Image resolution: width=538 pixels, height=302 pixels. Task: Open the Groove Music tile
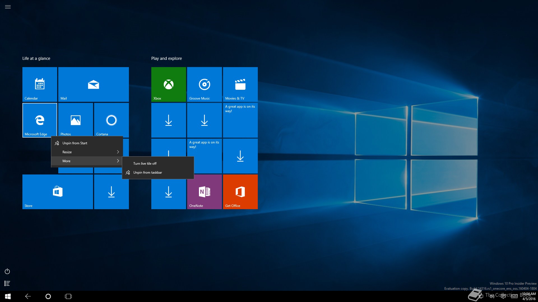(x=204, y=84)
